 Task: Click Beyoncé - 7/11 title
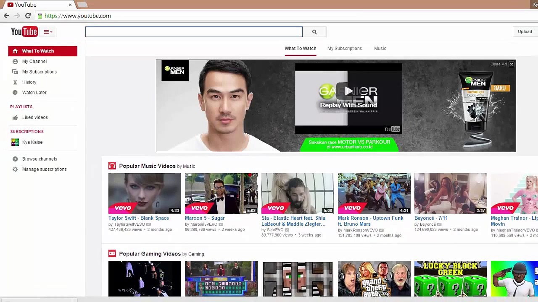pyautogui.click(x=431, y=218)
